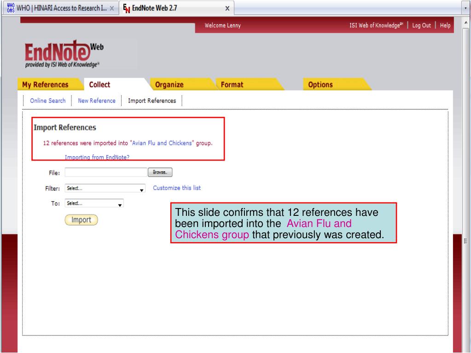Viewport: 471px width, 353px height.
Task: Switch to the WHO HINARI browser tab
Action: pyautogui.click(x=61, y=8)
